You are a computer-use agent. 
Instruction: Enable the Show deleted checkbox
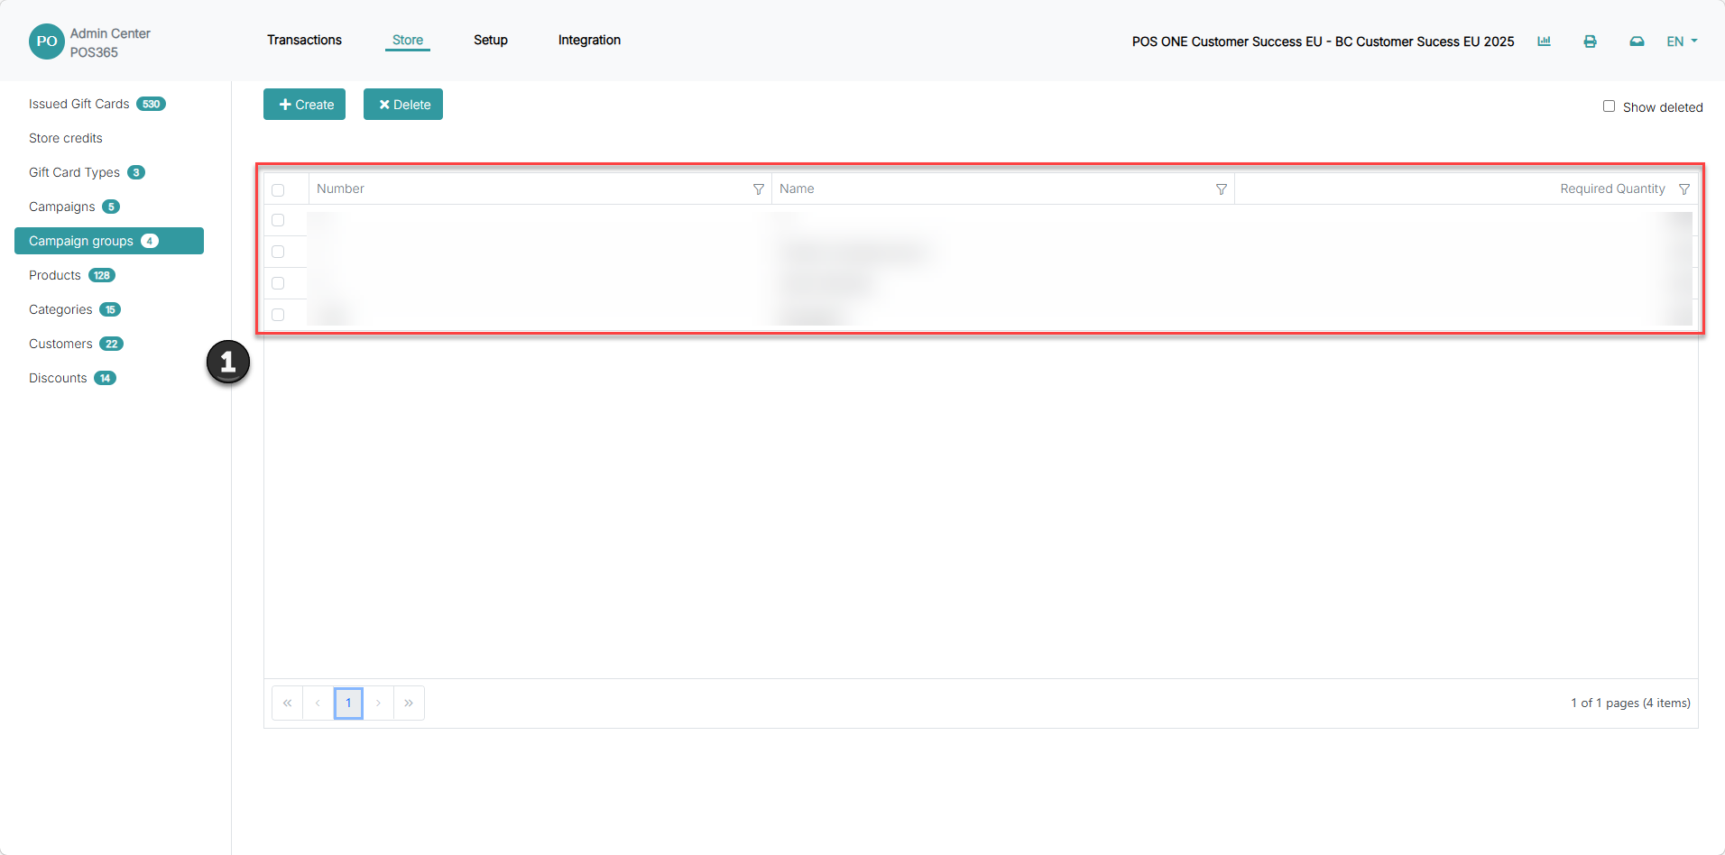pyautogui.click(x=1609, y=106)
